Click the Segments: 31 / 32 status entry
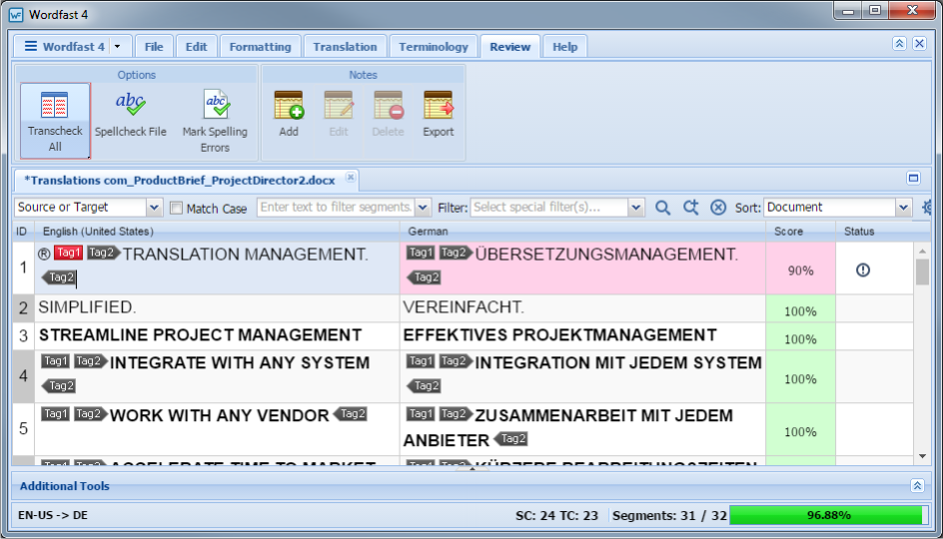 point(669,515)
